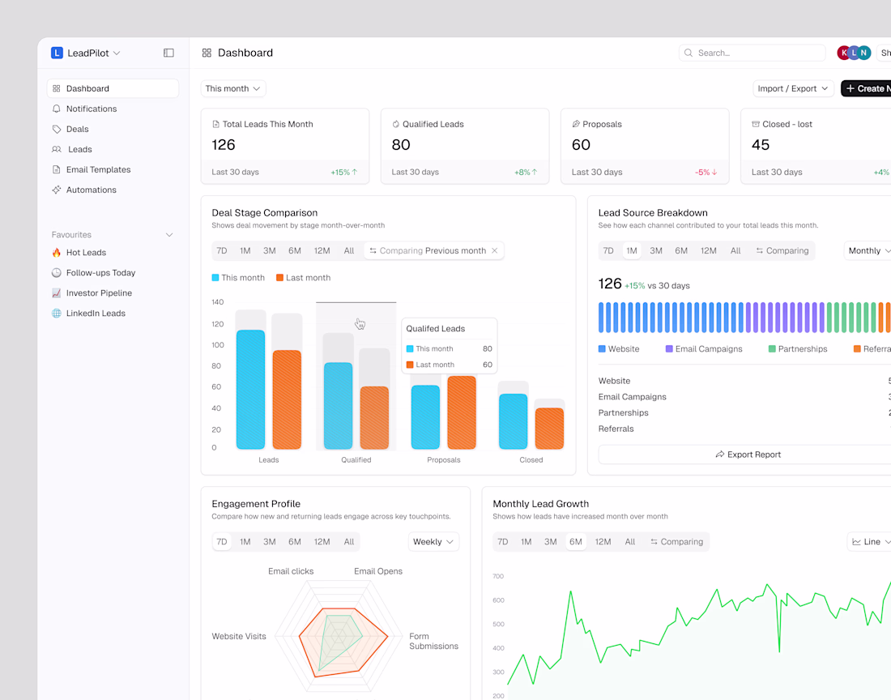The image size is (891, 700).
Task: Remove the Previous month comparison with X
Action: [494, 250]
